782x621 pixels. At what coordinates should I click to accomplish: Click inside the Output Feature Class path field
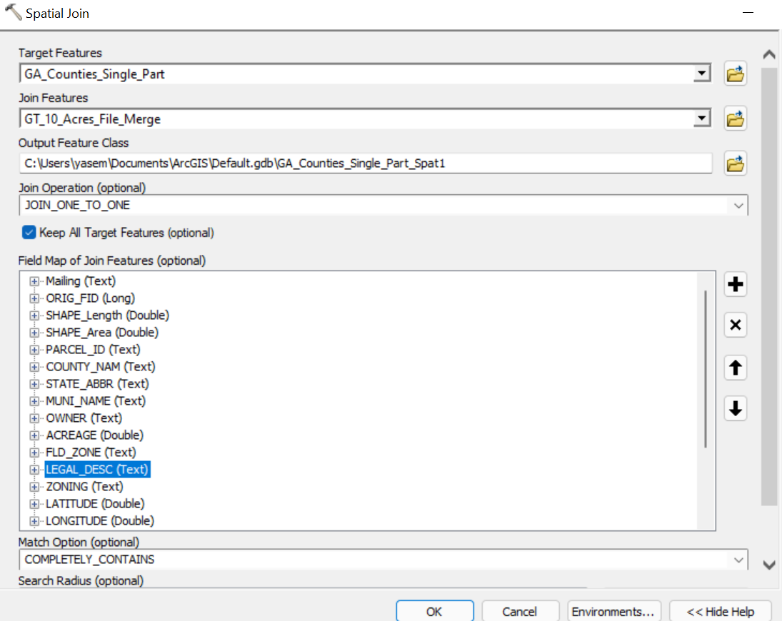click(357, 163)
